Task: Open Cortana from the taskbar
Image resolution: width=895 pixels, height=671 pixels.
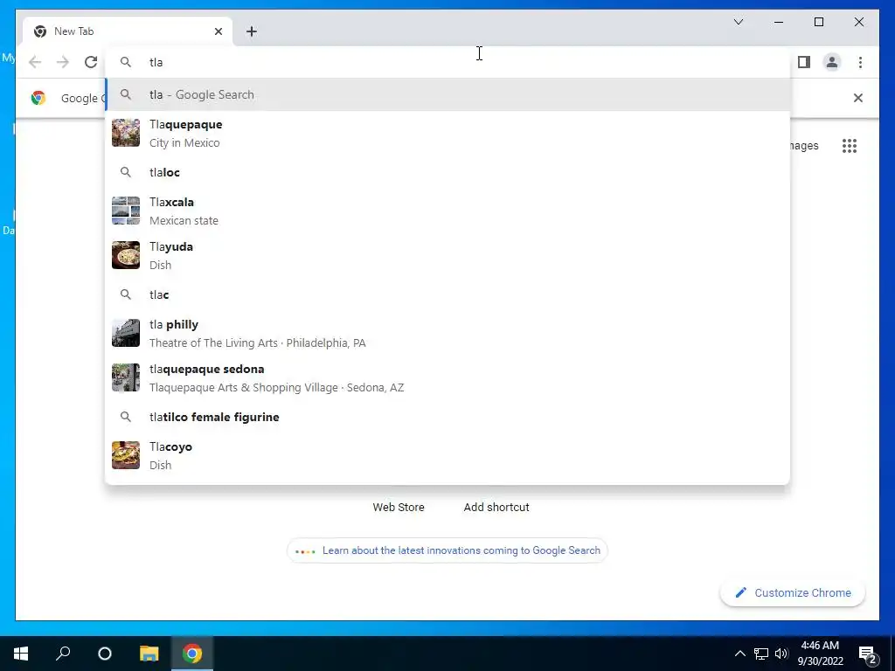Action: [x=105, y=654]
